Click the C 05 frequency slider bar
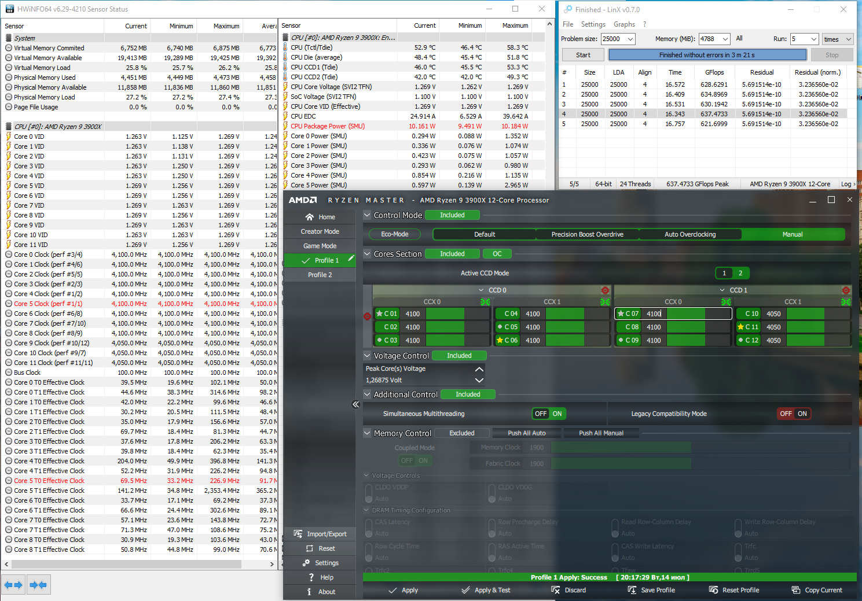This screenshot has width=862, height=601. click(x=578, y=327)
